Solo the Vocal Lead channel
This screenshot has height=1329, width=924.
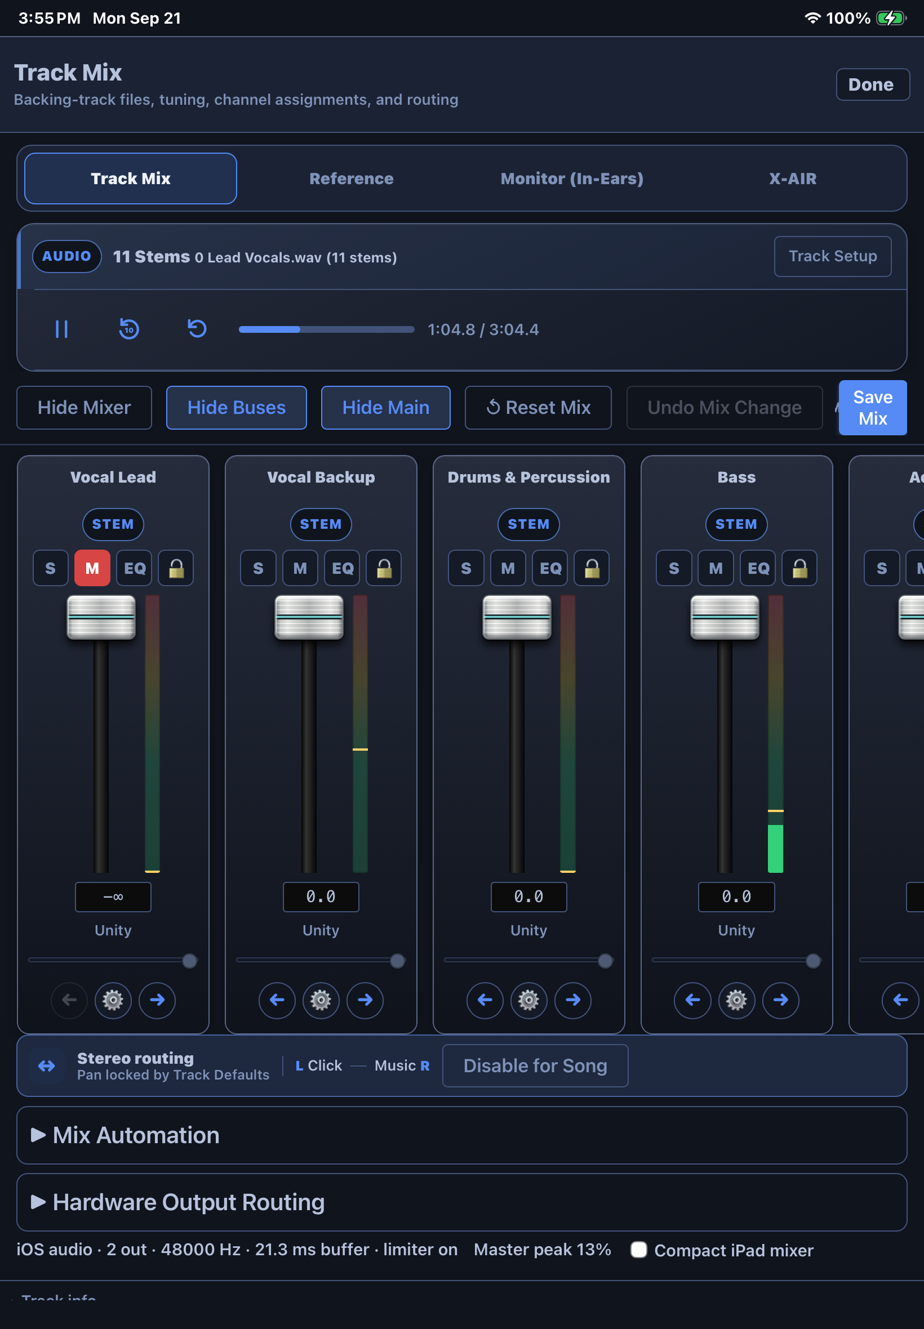tap(50, 568)
